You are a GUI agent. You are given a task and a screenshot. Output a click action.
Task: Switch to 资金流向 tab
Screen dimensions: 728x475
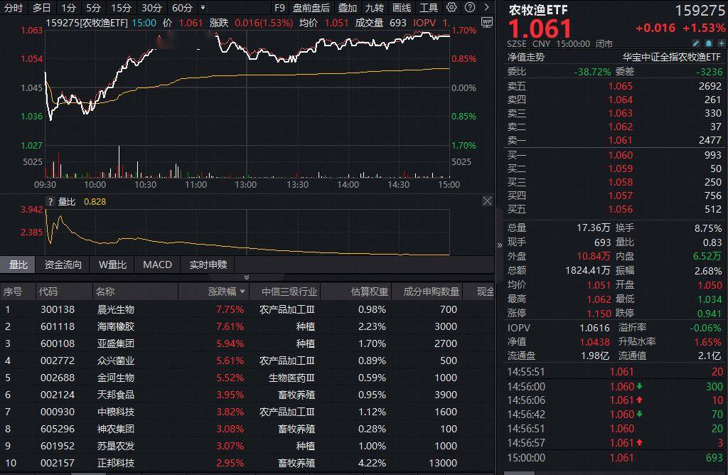click(63, 265)
